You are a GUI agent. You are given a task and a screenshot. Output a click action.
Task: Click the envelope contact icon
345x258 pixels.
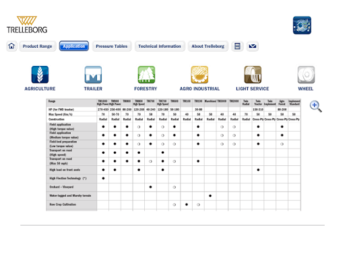click(252, 46)
